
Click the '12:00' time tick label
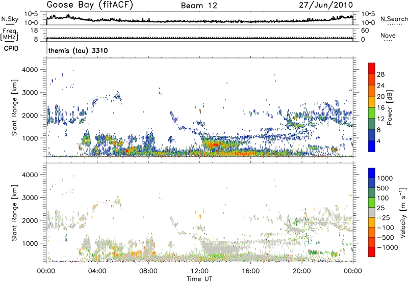(x=199, y=271)
